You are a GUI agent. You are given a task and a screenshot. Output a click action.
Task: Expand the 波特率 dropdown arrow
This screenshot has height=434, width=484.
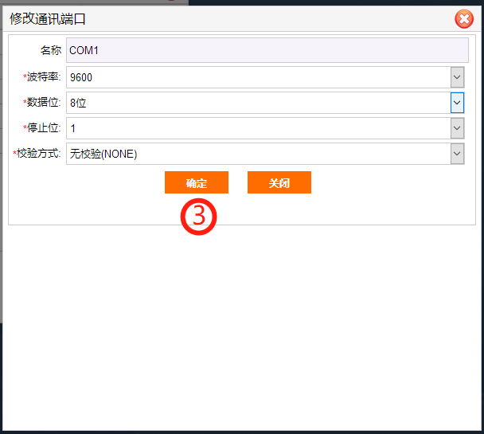457,77
